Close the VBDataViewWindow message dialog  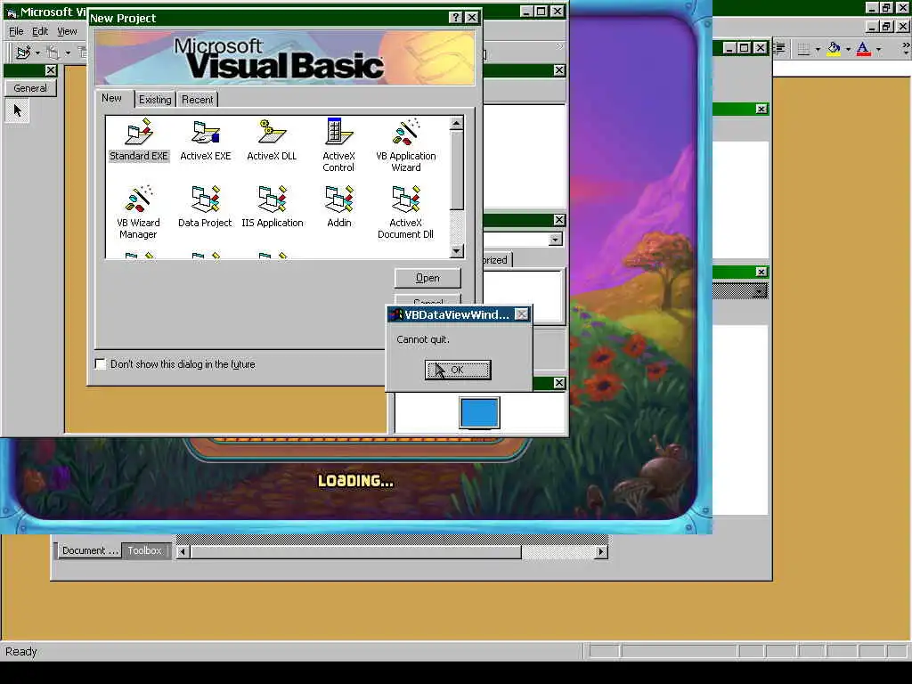522,314
